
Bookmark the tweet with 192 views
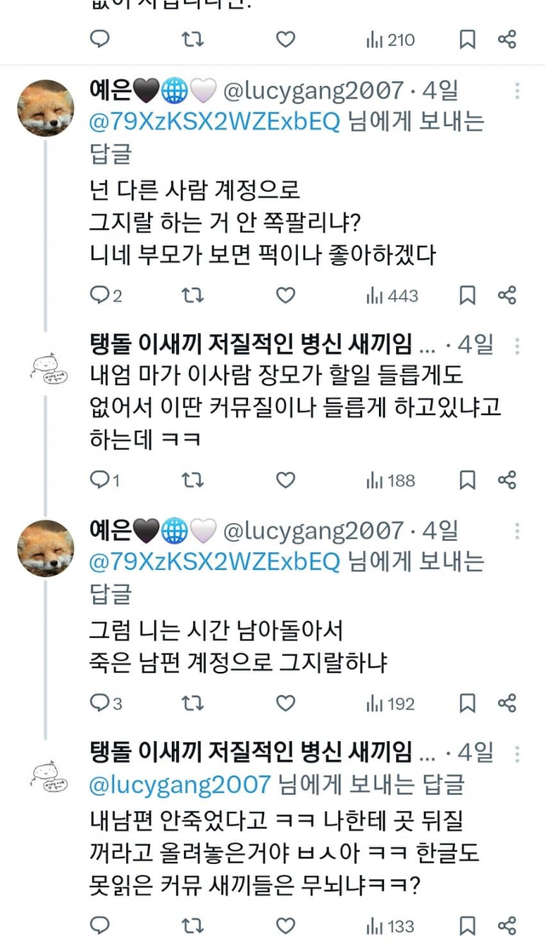pos(468,704)
